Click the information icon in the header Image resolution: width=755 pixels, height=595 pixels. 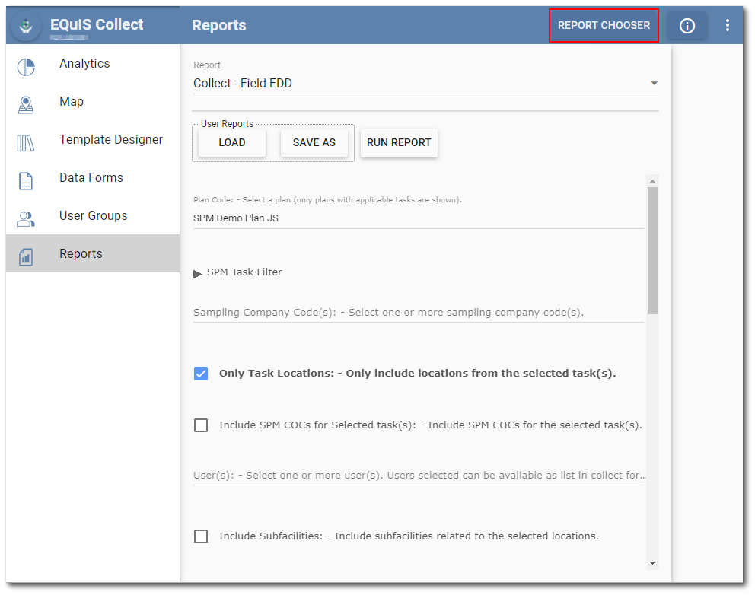click(x=687, y=25)
